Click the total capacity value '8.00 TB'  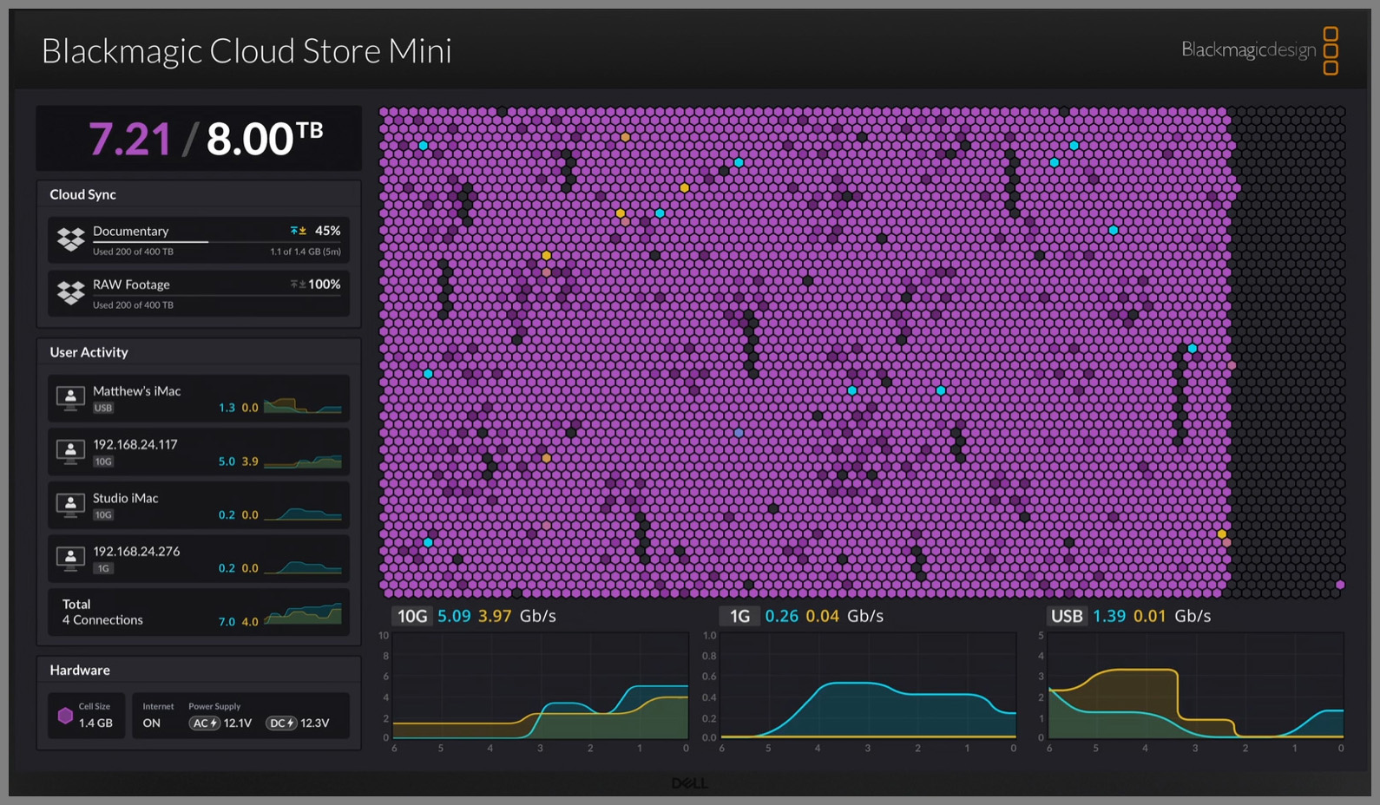click(x=265, y=139)
